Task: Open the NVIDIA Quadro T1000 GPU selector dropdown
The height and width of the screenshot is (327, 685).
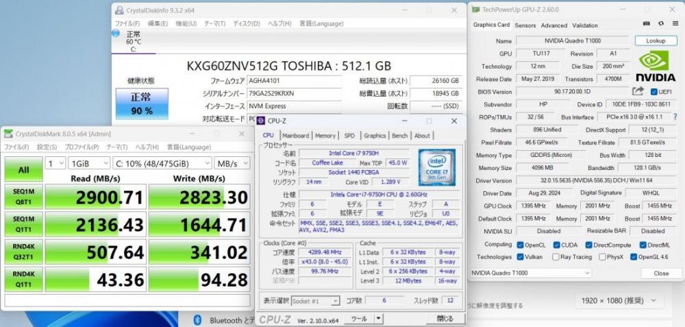Action: pos(531,273)
